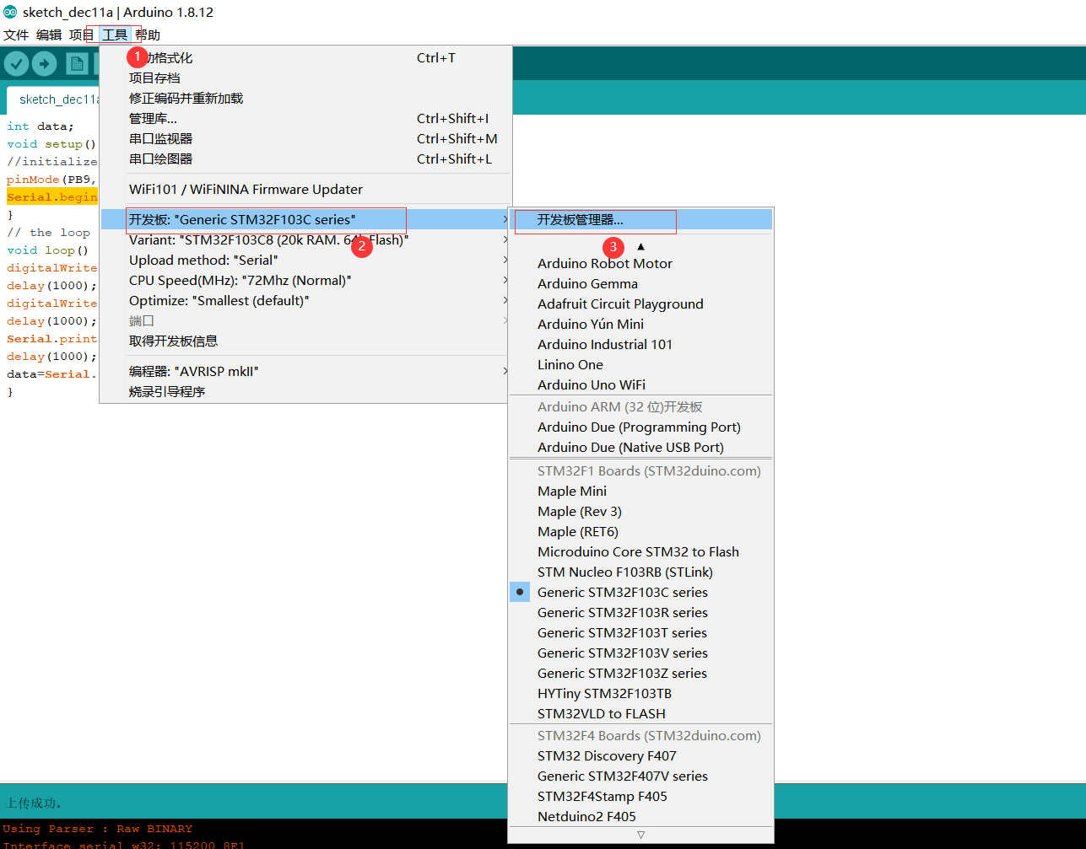The image size is (1086, 849).
Task: Choose 项目存档 archive sketch entry
Action: (x=305, y=78)
